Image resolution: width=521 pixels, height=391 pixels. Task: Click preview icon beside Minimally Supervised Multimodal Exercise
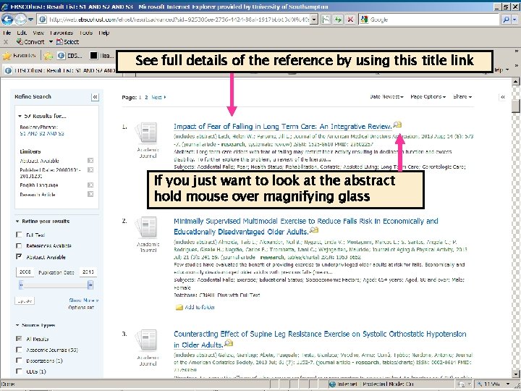coord(314,230)
